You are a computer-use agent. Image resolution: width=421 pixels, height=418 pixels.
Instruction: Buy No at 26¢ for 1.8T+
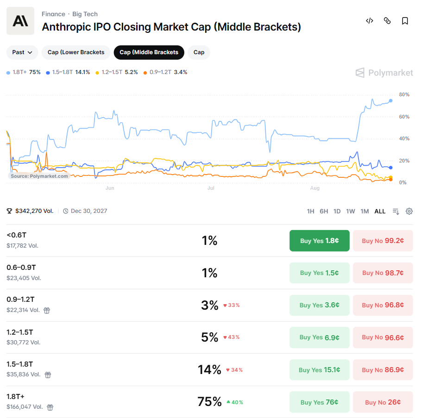[x=383, y=402]
